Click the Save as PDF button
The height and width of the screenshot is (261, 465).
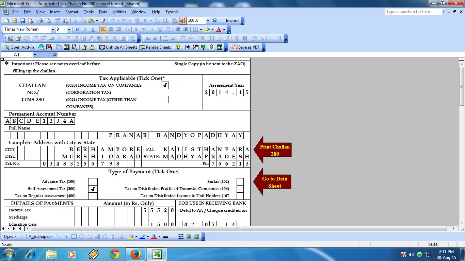pos(246,47)
